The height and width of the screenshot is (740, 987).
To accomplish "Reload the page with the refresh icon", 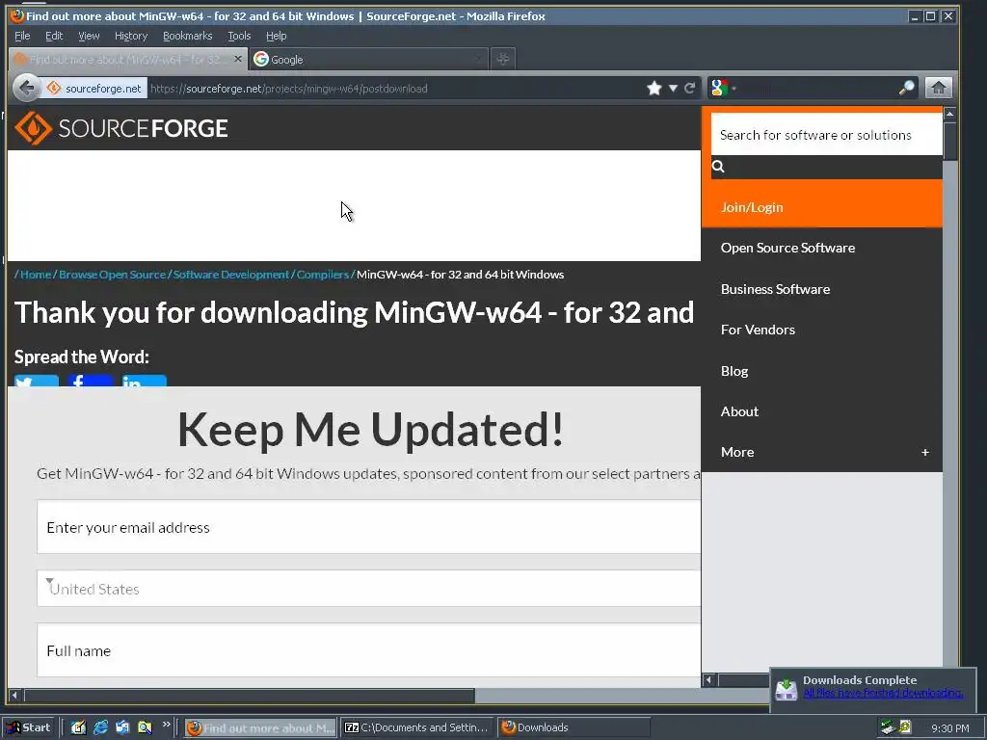I will point(690,88).
